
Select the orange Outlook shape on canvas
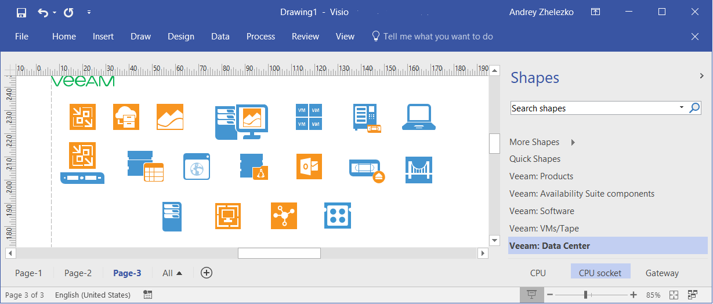[309, 167]
